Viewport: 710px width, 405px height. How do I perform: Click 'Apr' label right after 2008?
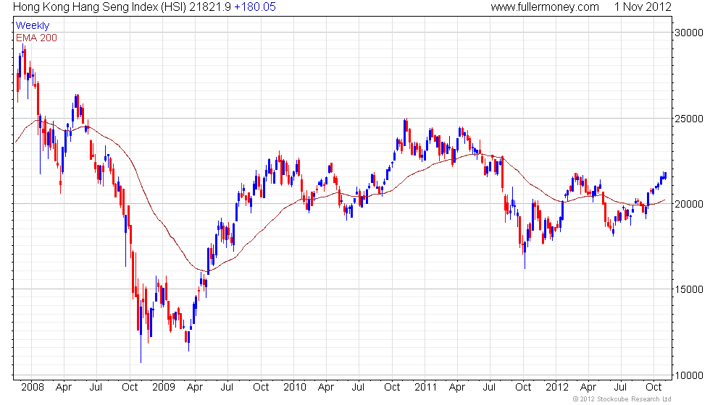pyautogui.click(x=64, y=388)
